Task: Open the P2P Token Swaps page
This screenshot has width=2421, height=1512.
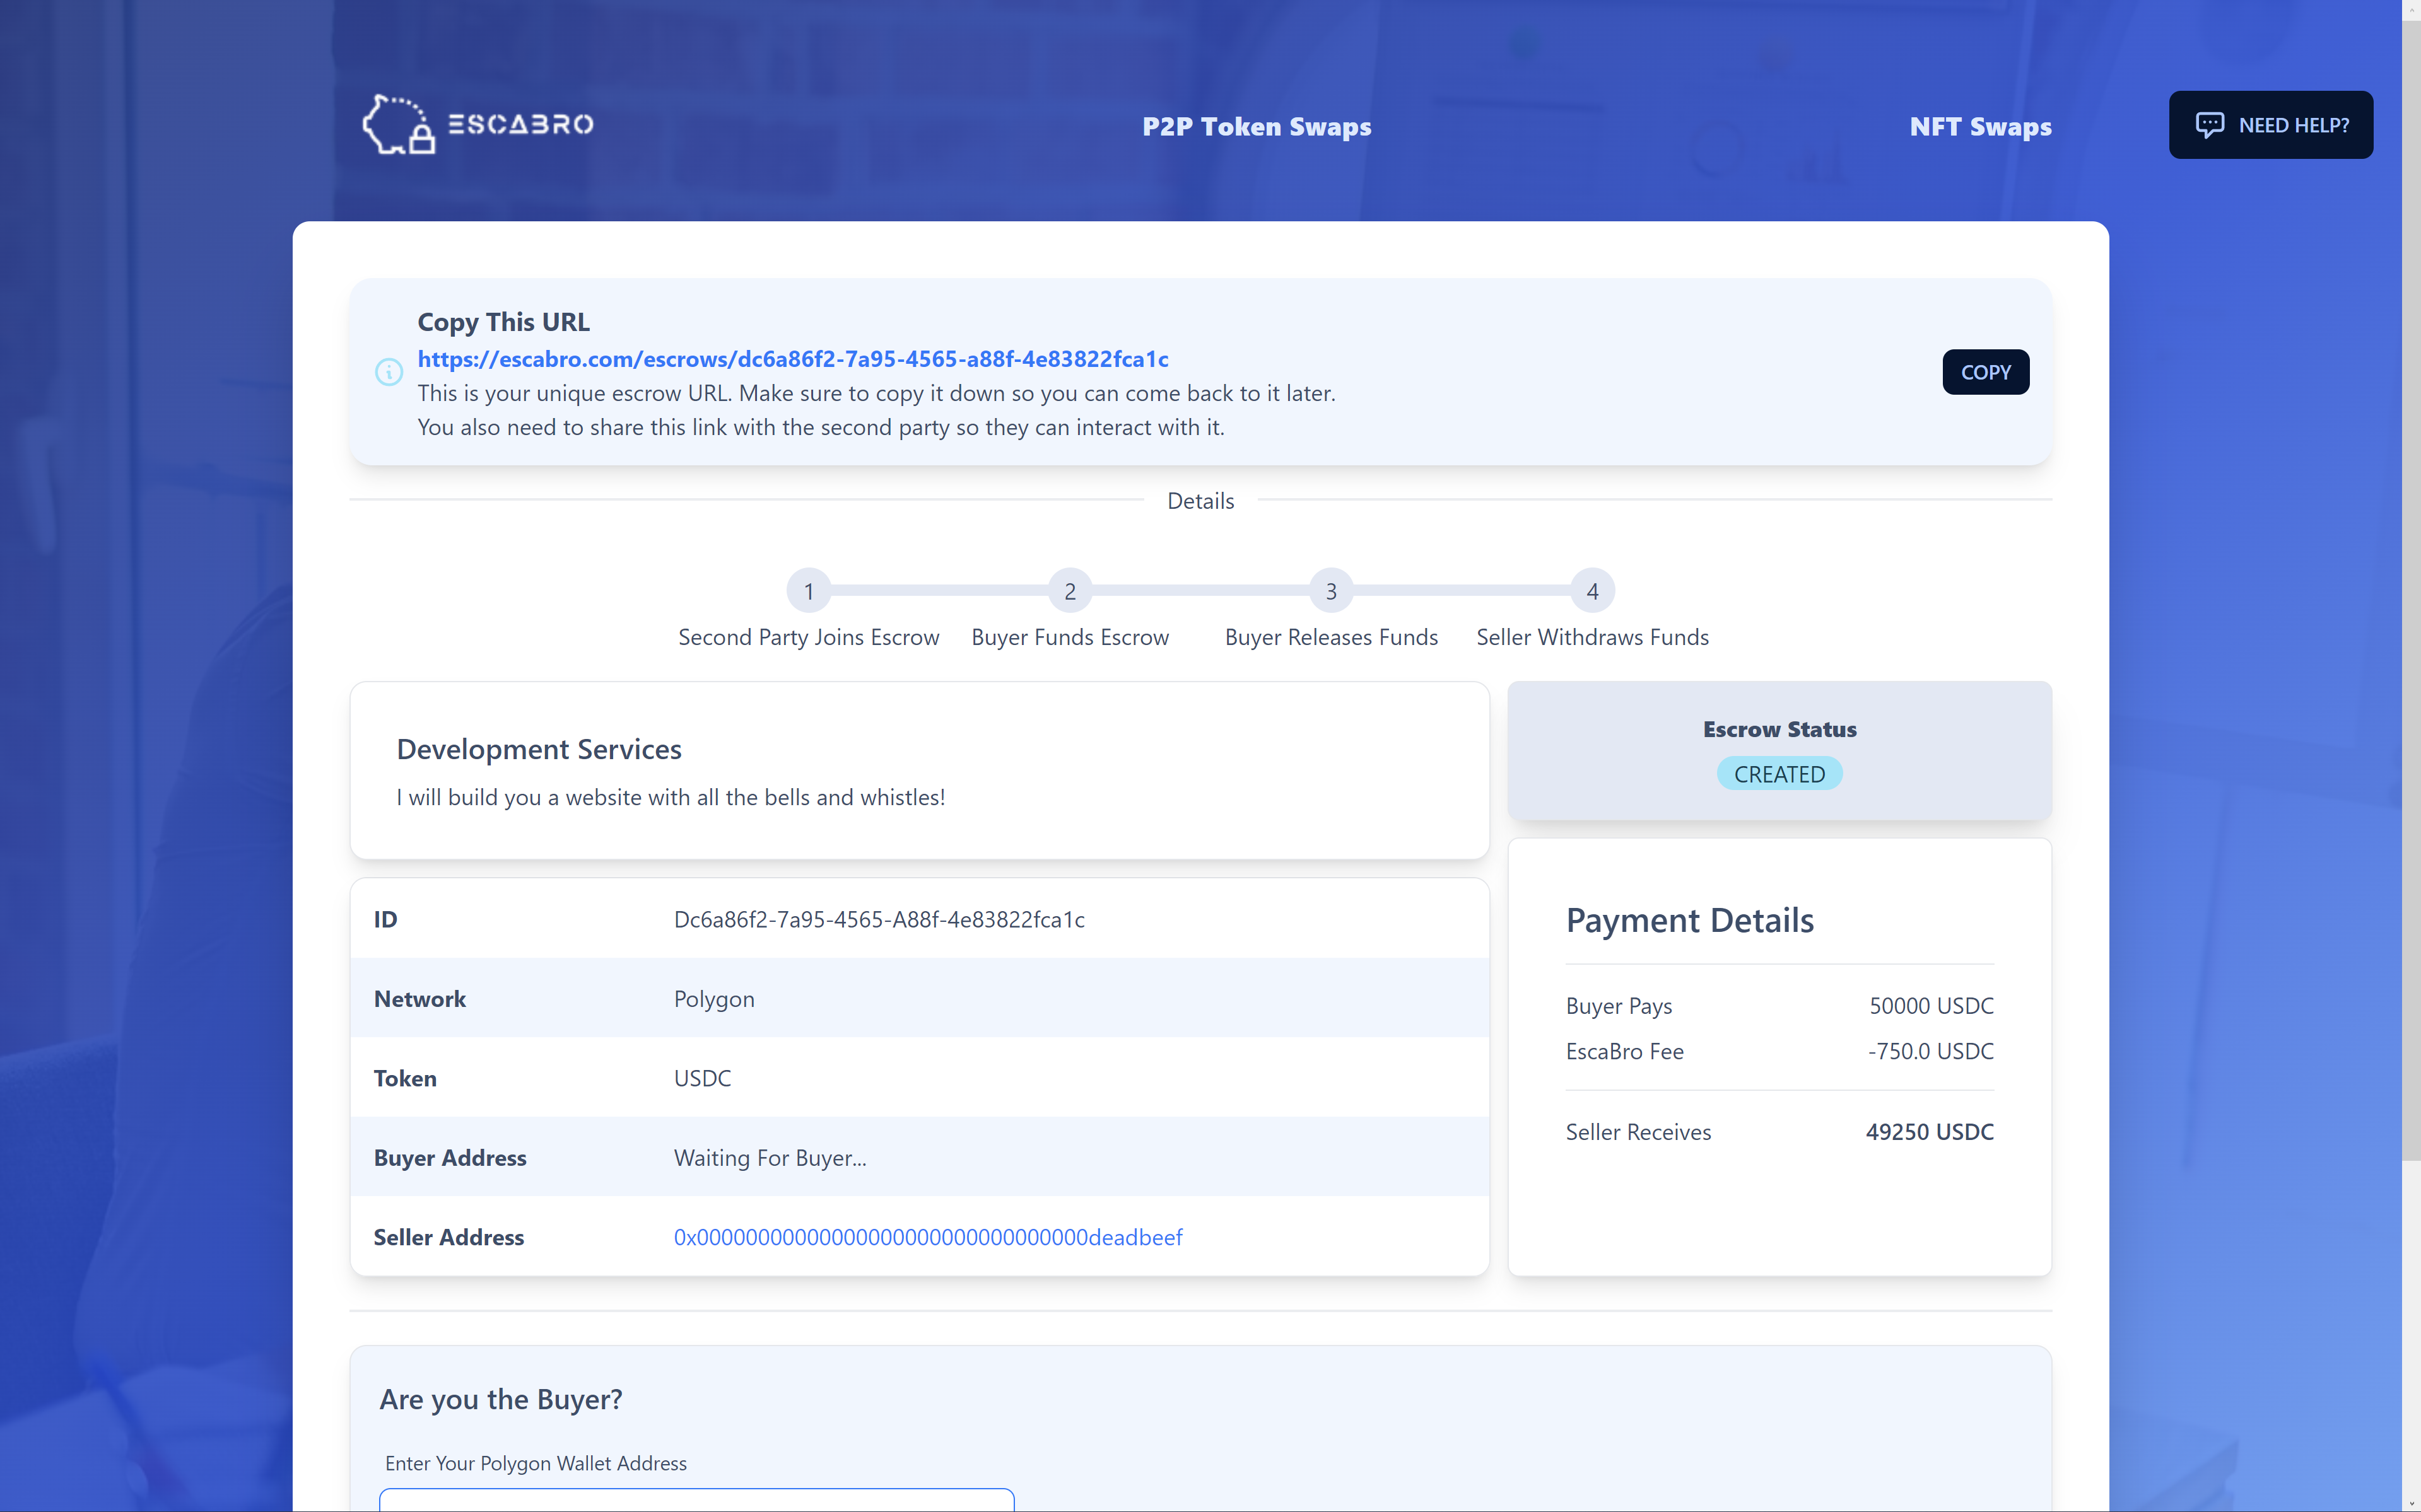Action: (1257, 127)
